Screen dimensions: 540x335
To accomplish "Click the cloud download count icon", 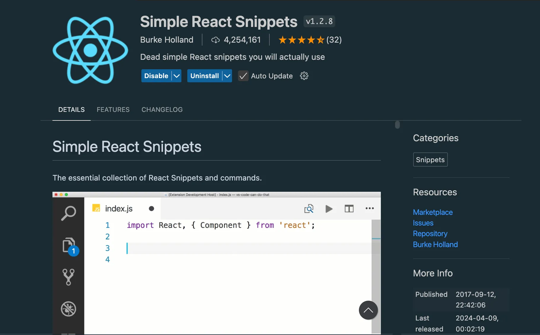I will coord(215,40).
